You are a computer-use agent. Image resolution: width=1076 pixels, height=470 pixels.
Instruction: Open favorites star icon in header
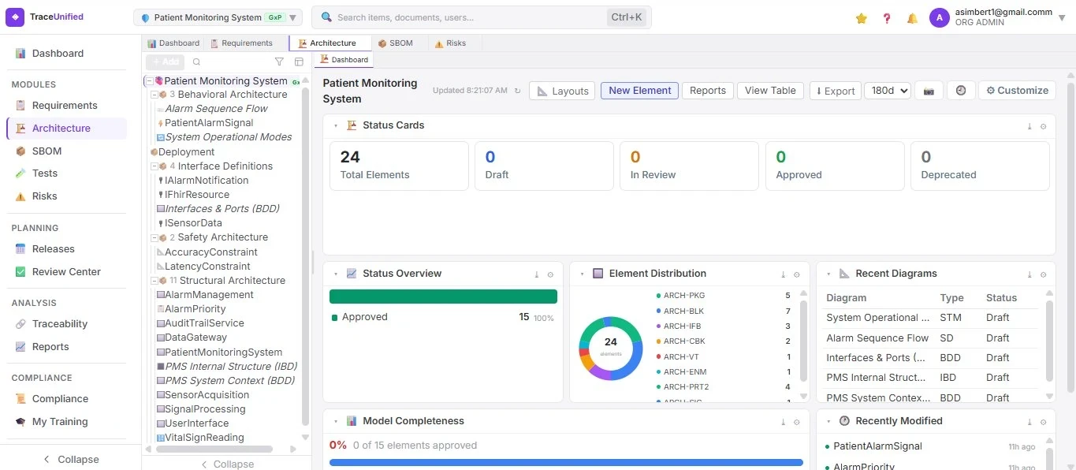tap(862, 18)
